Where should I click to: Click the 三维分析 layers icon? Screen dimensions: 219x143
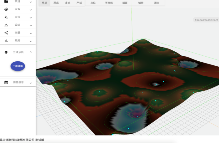(6, 52)
